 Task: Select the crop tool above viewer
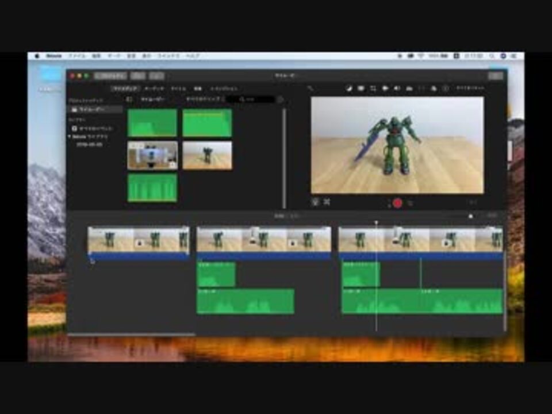click(373, 89)
